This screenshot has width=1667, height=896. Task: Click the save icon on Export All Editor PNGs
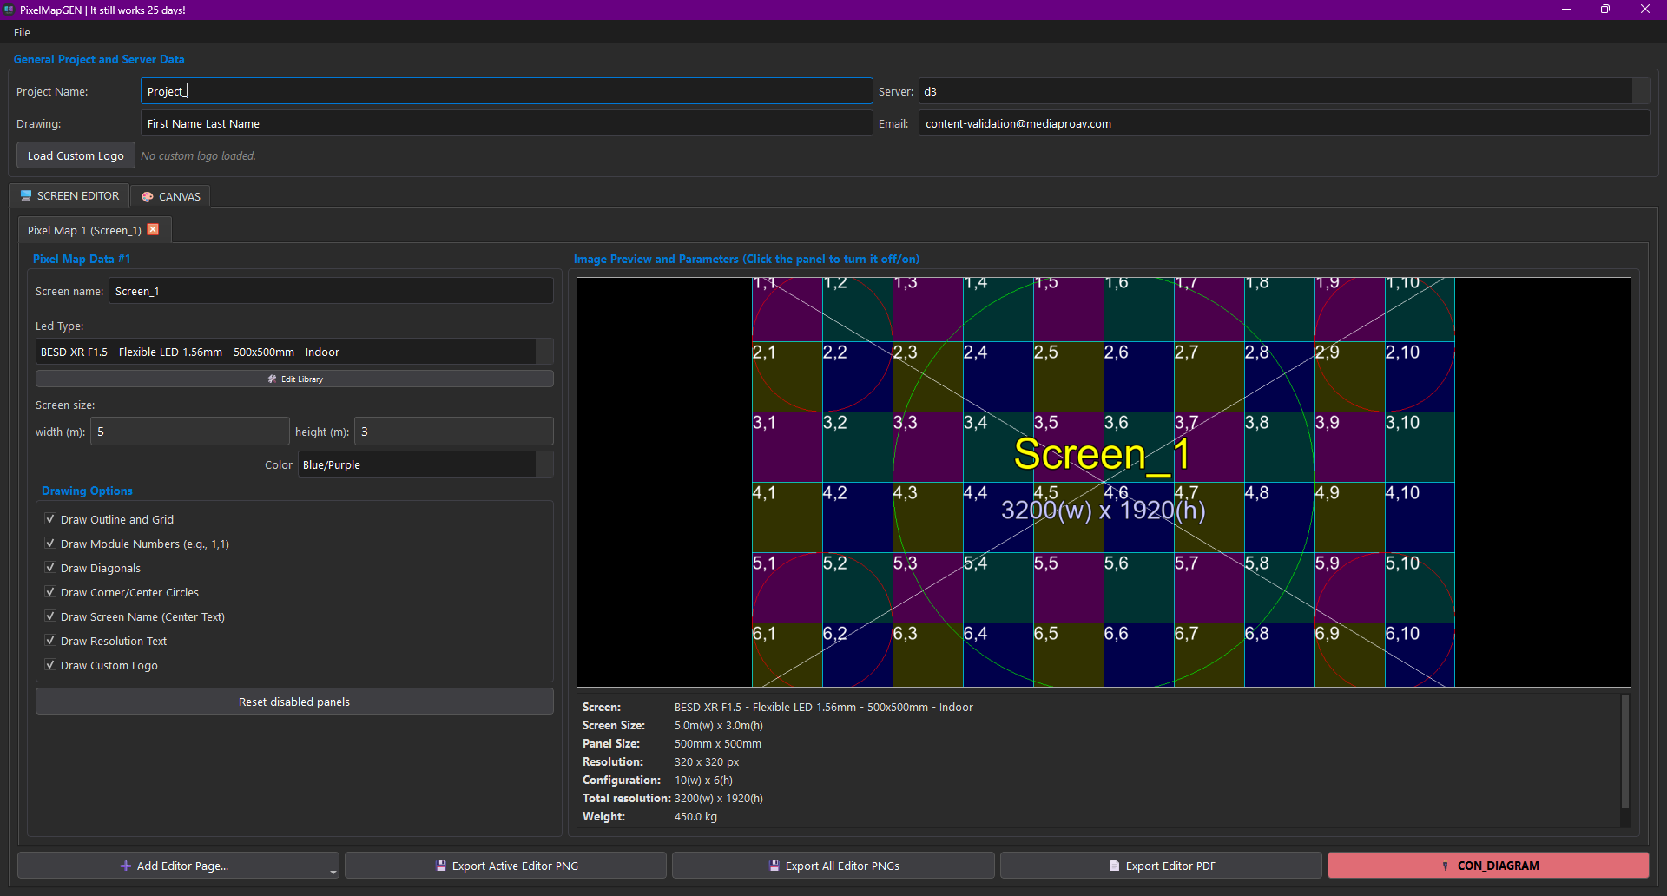pos(774,866)
